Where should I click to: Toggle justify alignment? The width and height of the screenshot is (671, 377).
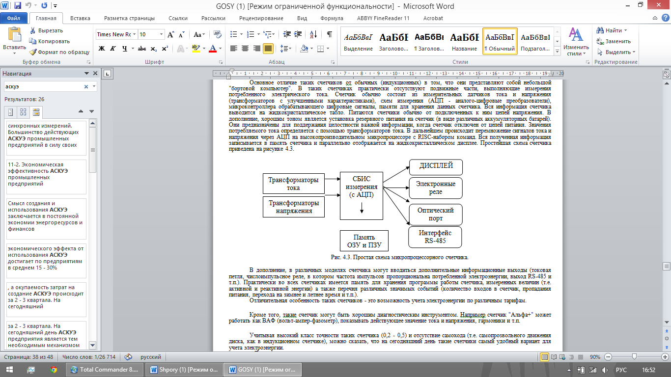pyautogui.click(x=268, y=49)
